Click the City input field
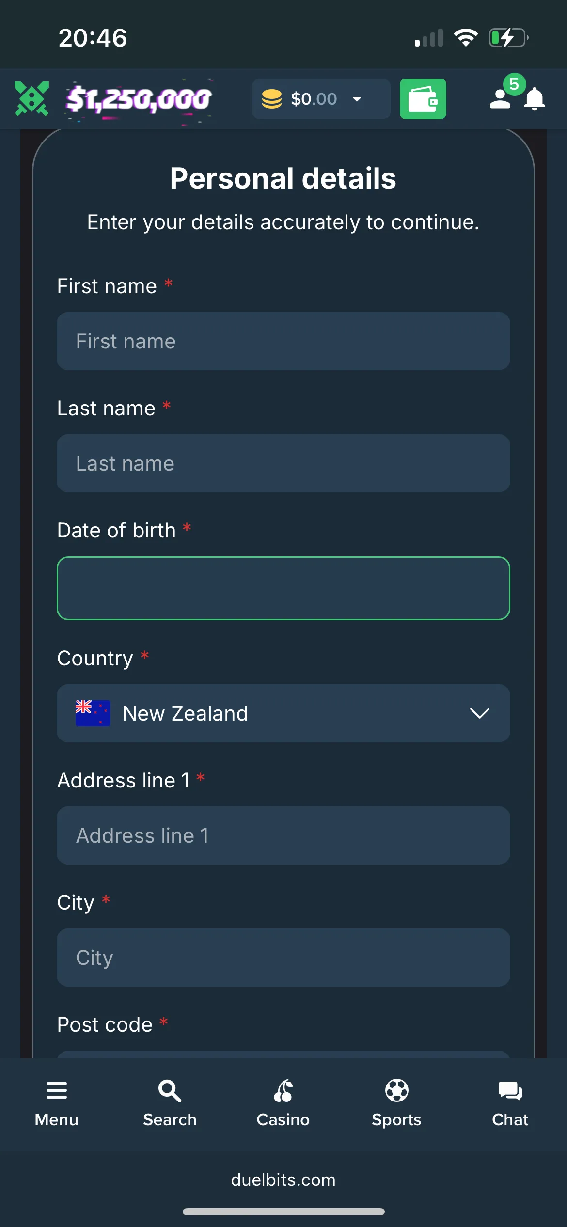Viewport: 567px width, 1227px height. click(x=283, y=958)
